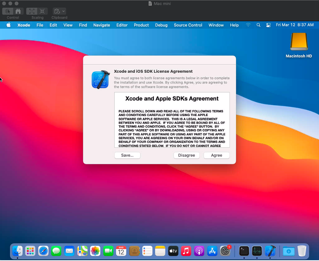Open Control Center icon in menu bar
The height and width of the screenshot is (261, 319).
coord(269,25)
